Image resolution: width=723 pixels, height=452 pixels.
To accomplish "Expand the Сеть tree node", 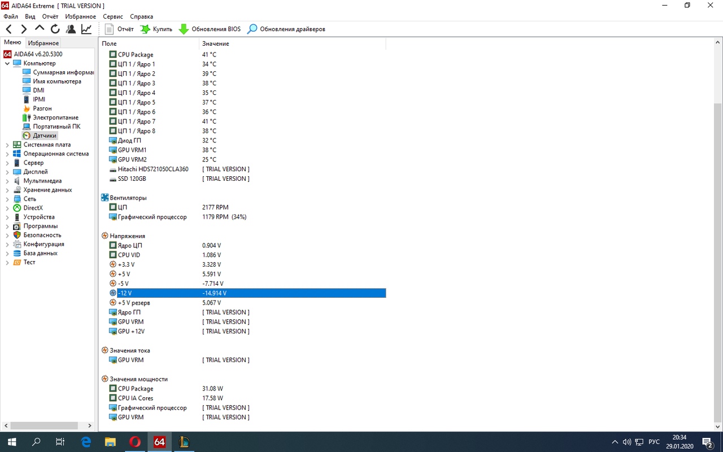I will click(x=7, y=199).
